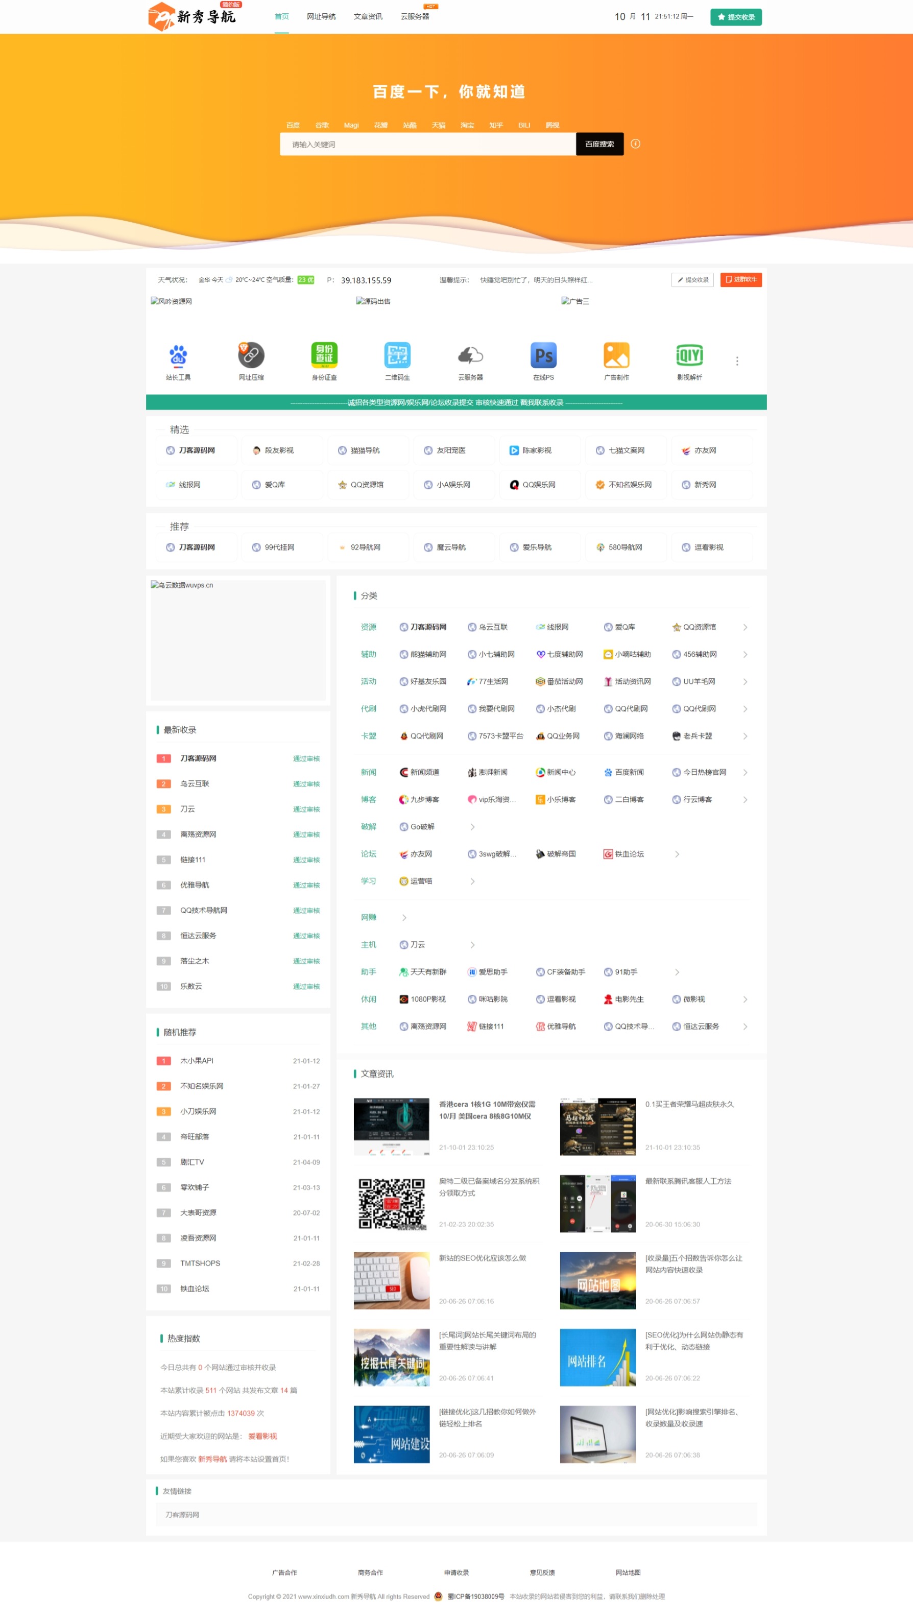The image size is (913, 1622).
Task: Click the green 诚招各类型资源网 announcement banner
Action: pos(457,402)
